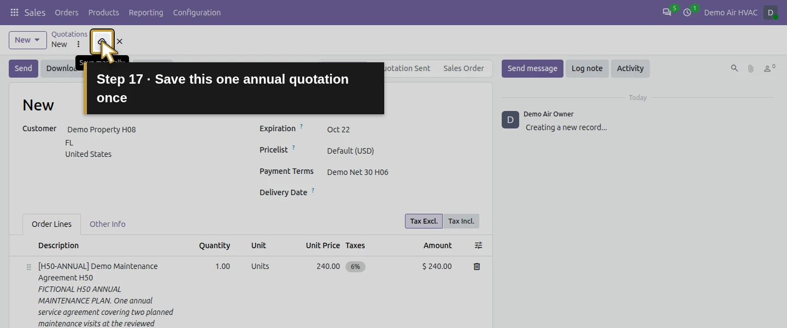This screenshot has height=328, width=787.
Task: Show the Delivery Date help tooltip icon
Action: click(x=313, y=191)
